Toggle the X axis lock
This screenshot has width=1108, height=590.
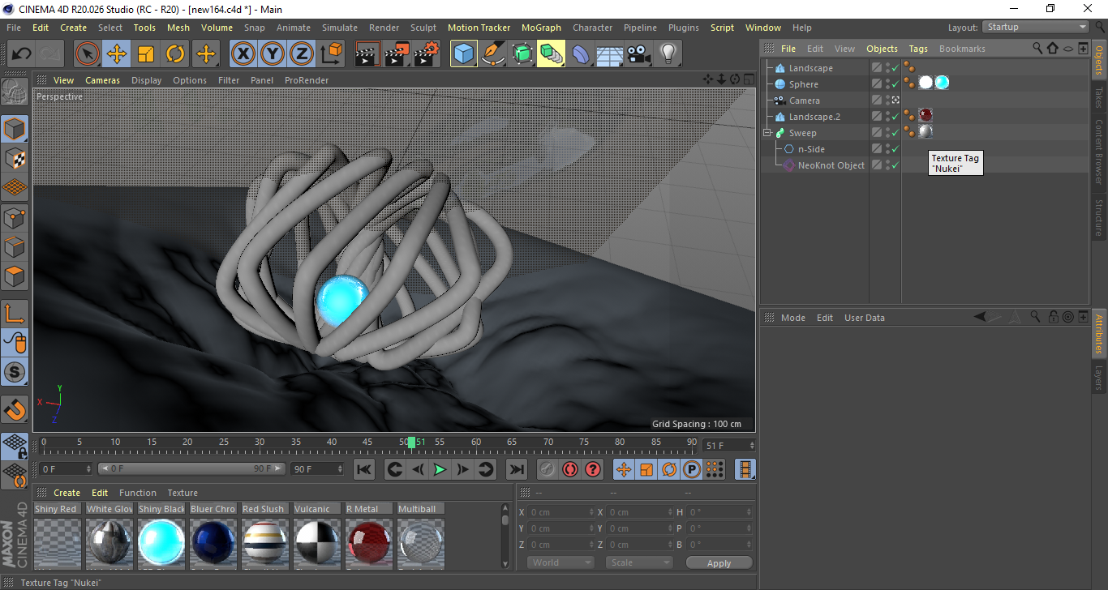(243, 54)
